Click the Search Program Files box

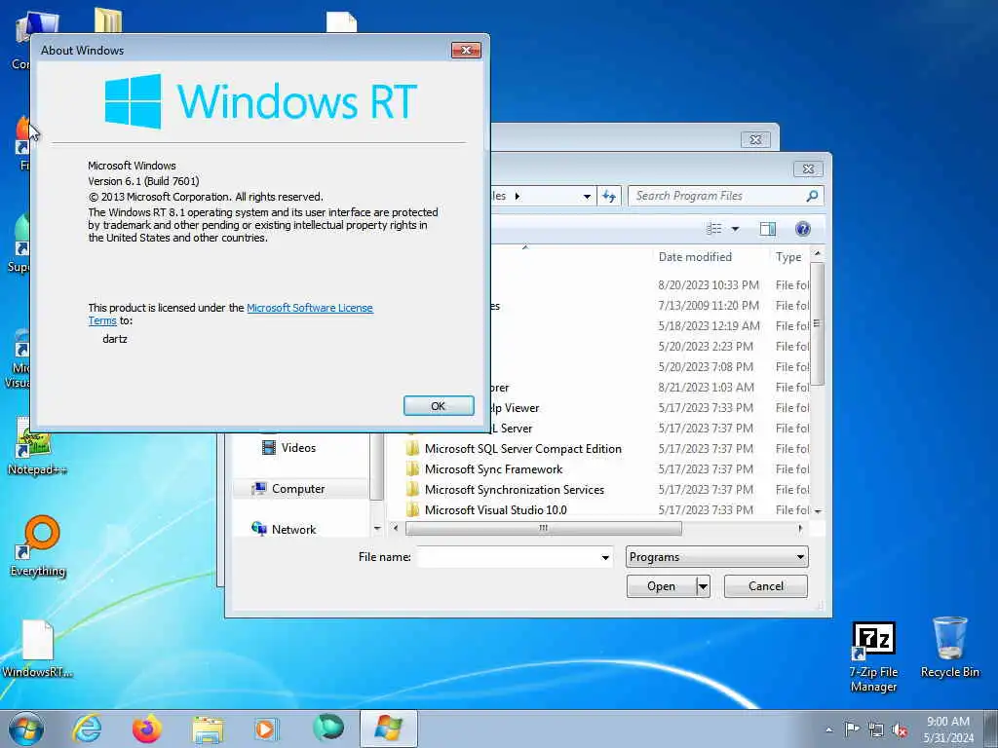tap(718, 196)
